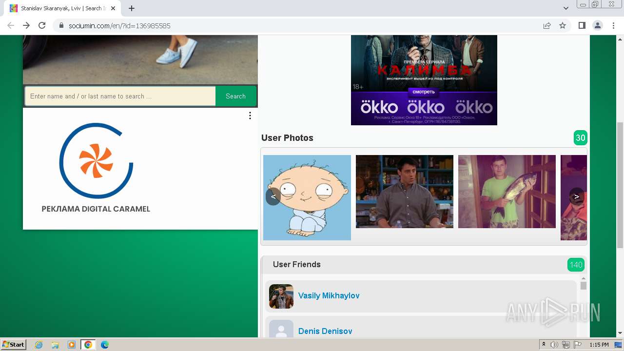The width and height of the screenshot is (624, 351).
Task: Click Vasily Mikhaylov's avatar
Action: (281, 296)
